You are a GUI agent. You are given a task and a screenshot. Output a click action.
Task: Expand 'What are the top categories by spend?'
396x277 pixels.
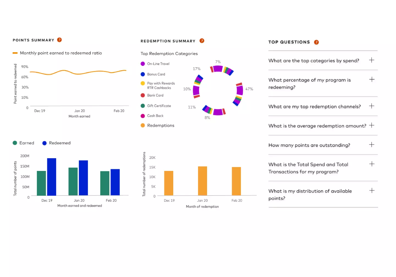pos(372,60)
